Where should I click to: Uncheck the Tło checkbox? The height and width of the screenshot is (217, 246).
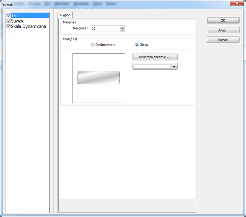[8, 16]
